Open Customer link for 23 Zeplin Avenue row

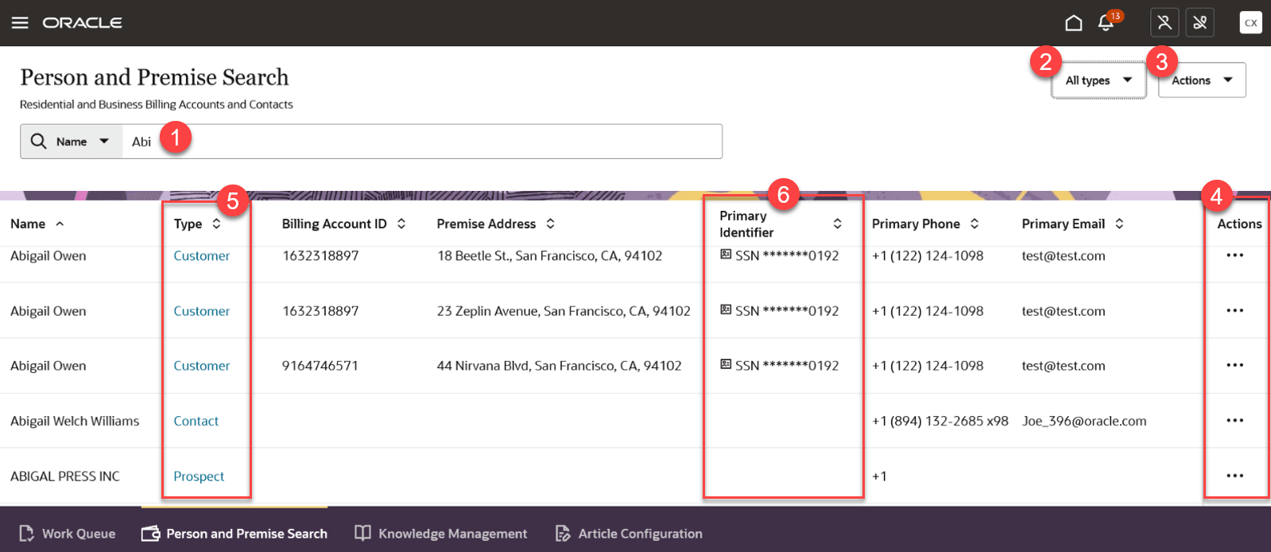(202, 311)
